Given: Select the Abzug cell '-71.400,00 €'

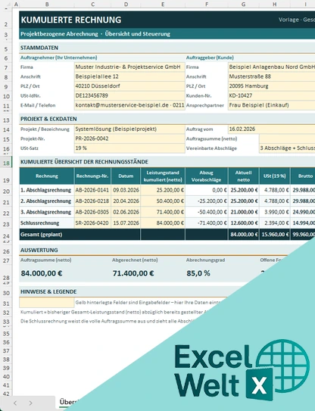Looking at the screenshot, I should point(207,223).
